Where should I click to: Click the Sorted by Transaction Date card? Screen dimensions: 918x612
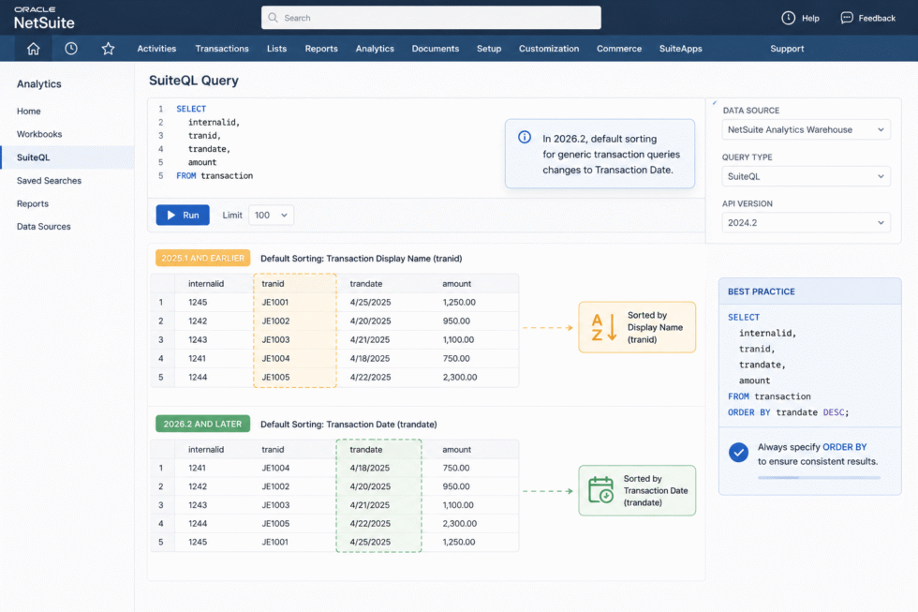tap(637, 491)
